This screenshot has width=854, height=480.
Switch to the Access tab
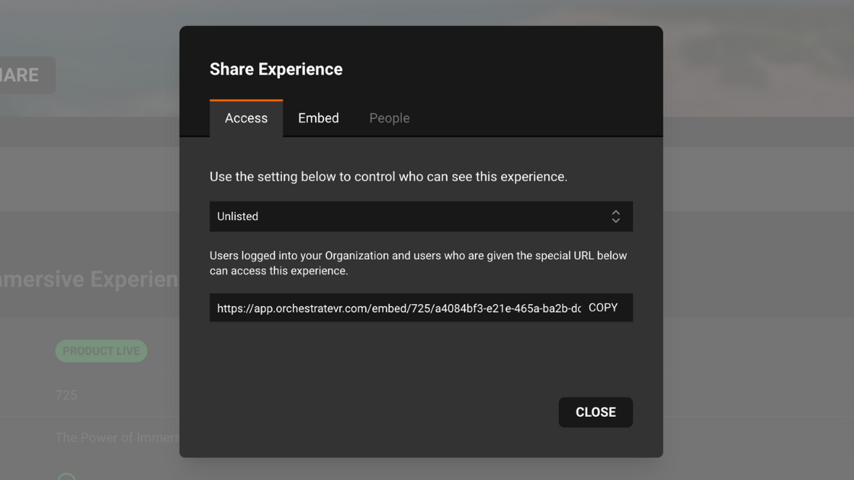click(246, 118)
